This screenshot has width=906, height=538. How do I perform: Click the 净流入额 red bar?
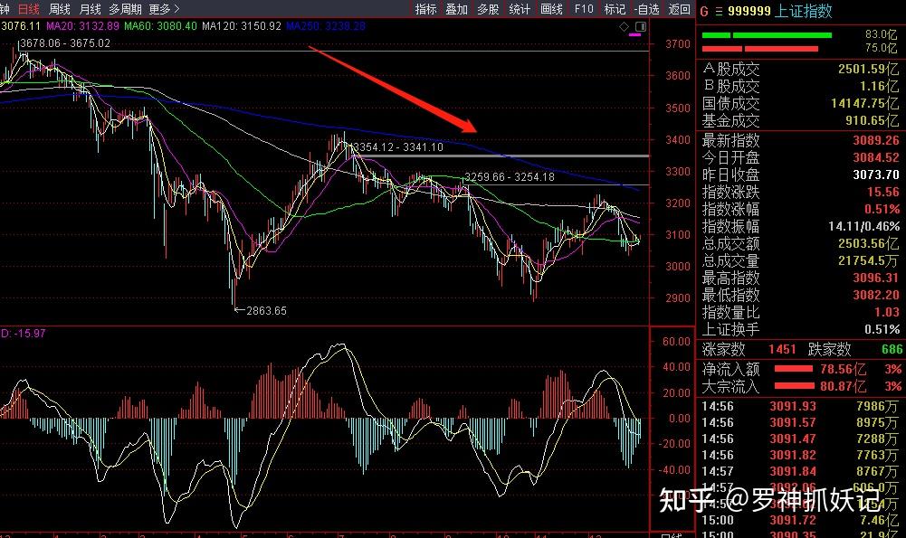[x=794, y=369]
